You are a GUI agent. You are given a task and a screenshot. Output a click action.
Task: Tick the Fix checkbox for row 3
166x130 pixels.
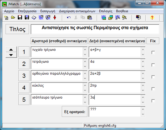pos(153,77)
